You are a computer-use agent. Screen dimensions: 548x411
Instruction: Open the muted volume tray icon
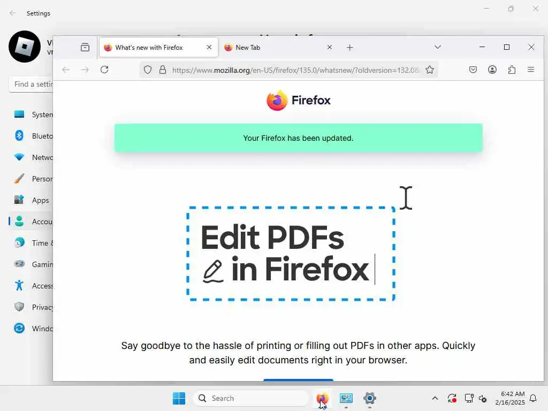click(x=483, y=398)
